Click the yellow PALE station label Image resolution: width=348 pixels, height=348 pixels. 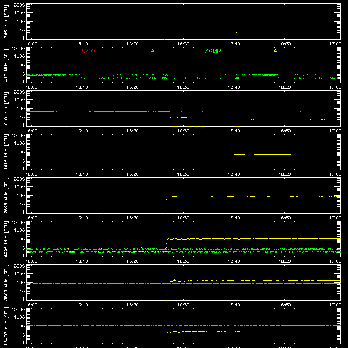[x=277, y=51]
